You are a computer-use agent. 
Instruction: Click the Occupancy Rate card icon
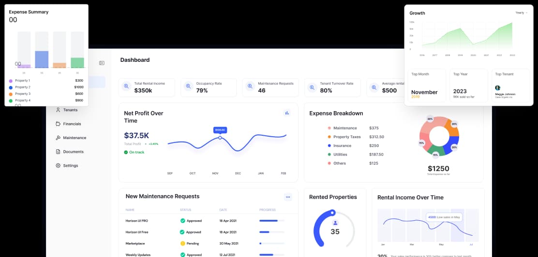[x=188, y=86]
